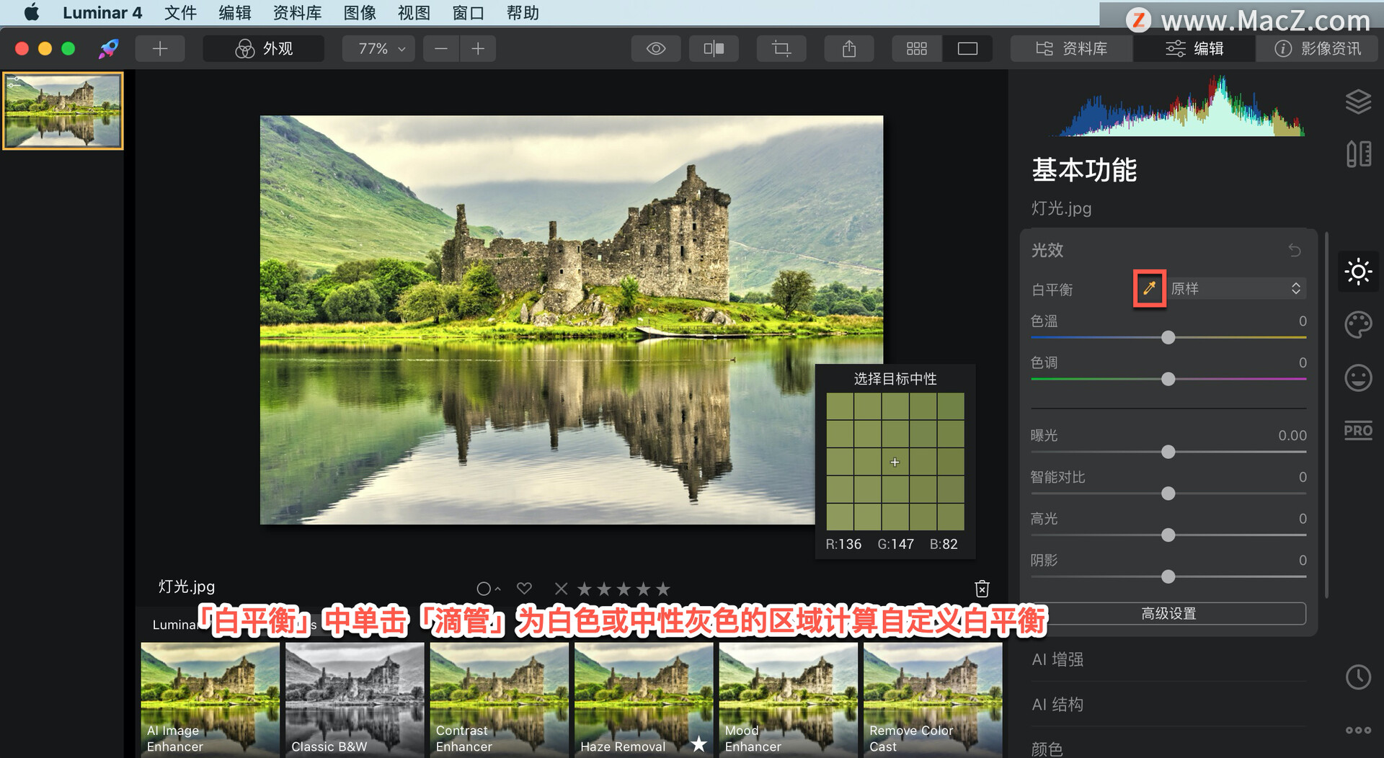Select the Crop tool in the toolbar
Image resolution: width=1384 pixels, height=758 pixels.
click(x=781, y=48)
